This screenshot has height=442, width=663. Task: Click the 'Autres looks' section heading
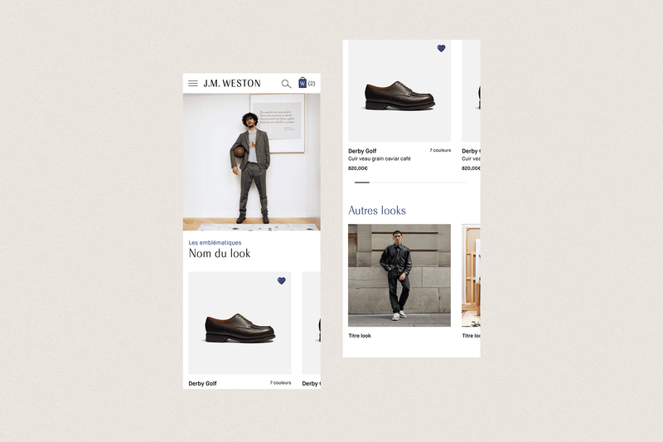tap(377, 211)
